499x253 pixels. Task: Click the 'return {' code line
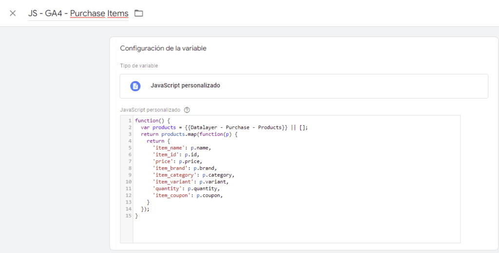click(158, 141)
